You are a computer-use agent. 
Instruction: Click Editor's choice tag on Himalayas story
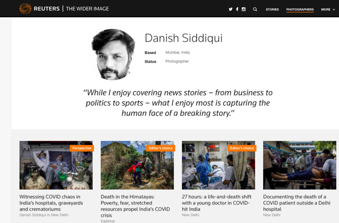point(161,148)
